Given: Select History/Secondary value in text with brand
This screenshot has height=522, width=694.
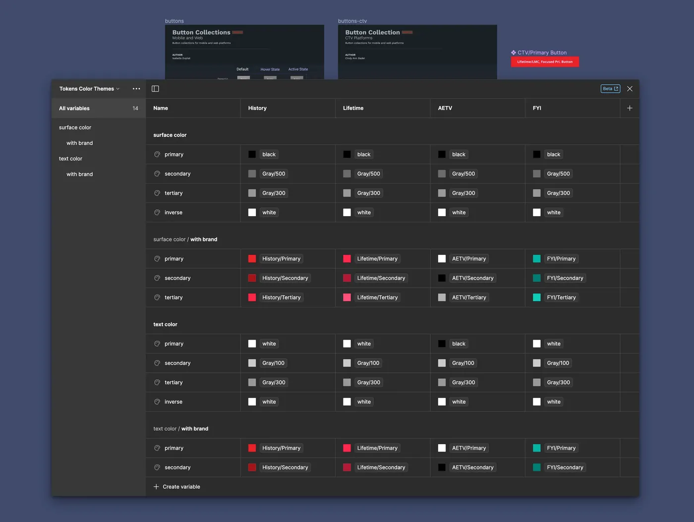Looking at the screenshot, I should pyautogui.click(x=285, y=467).
